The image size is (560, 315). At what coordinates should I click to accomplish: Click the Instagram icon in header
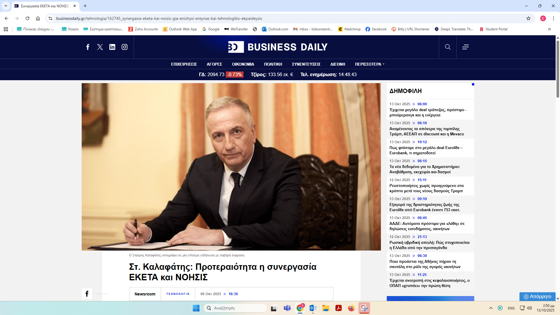(125, 47)
